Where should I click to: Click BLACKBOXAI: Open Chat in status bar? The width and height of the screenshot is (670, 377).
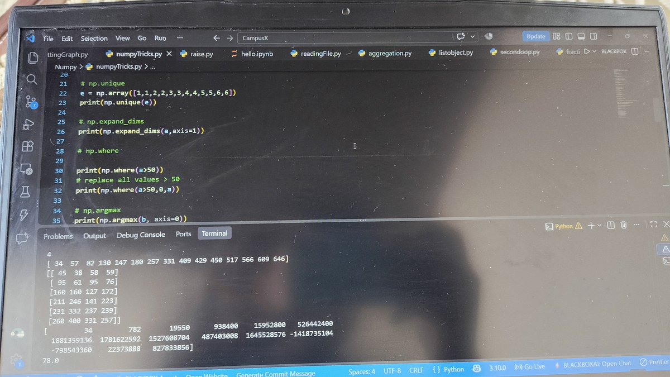pyautogui.click(x=593, y=364)
